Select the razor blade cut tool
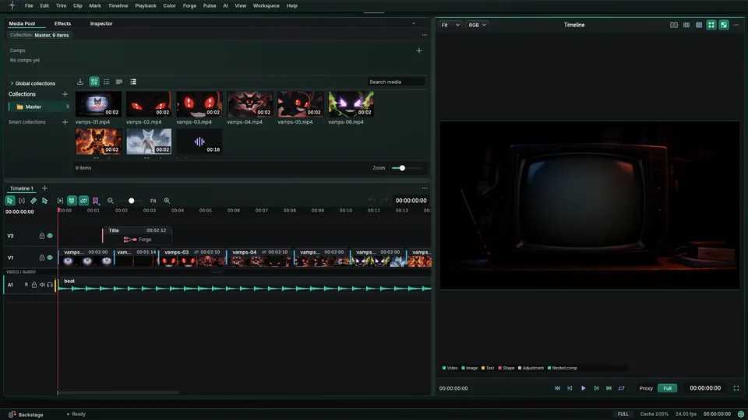Screen dimensions: 748x420 34,201
